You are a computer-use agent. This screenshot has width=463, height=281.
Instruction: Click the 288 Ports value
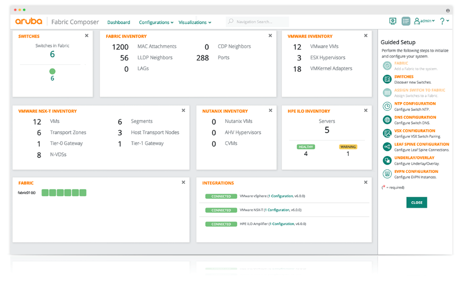click(203, 58)
